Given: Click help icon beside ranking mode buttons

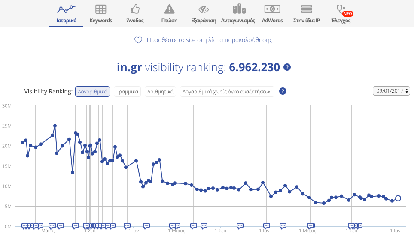Looking at the screenshot, I should point(283,91).
